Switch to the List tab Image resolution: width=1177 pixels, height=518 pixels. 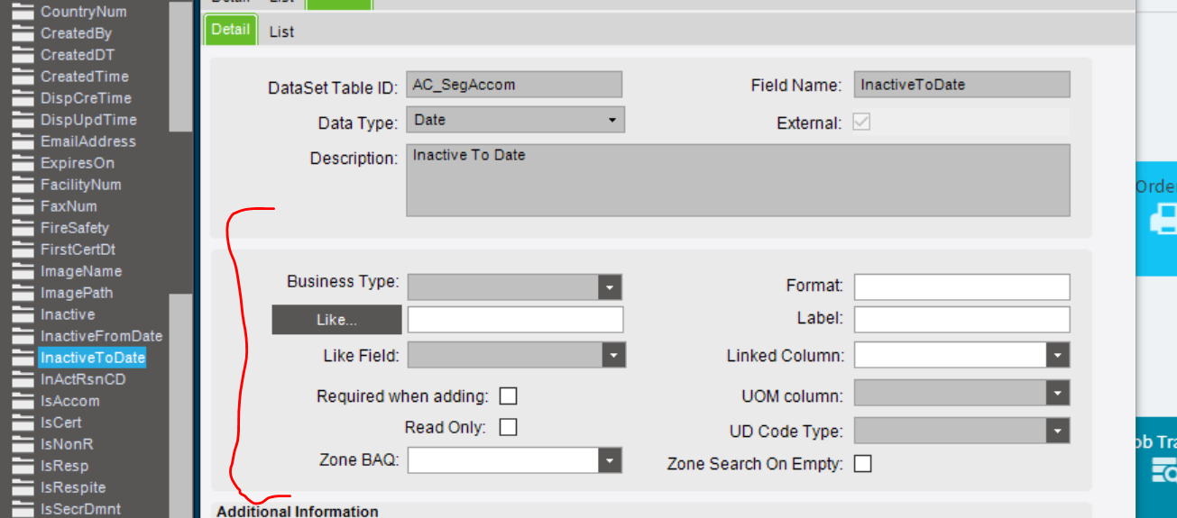(281, 32)
